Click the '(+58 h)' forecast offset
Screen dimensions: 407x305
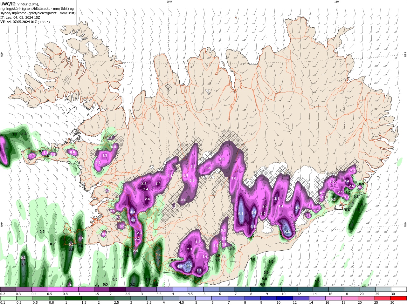[x=44, y=22]
